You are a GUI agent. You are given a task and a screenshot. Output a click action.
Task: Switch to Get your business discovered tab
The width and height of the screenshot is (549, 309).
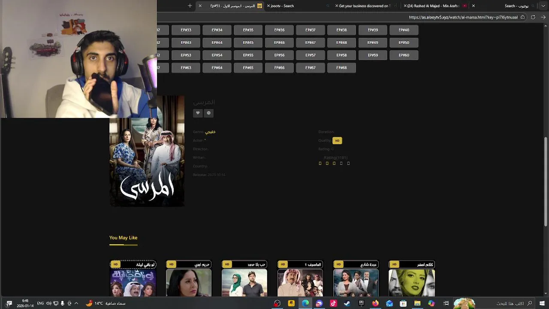point(367,6)
